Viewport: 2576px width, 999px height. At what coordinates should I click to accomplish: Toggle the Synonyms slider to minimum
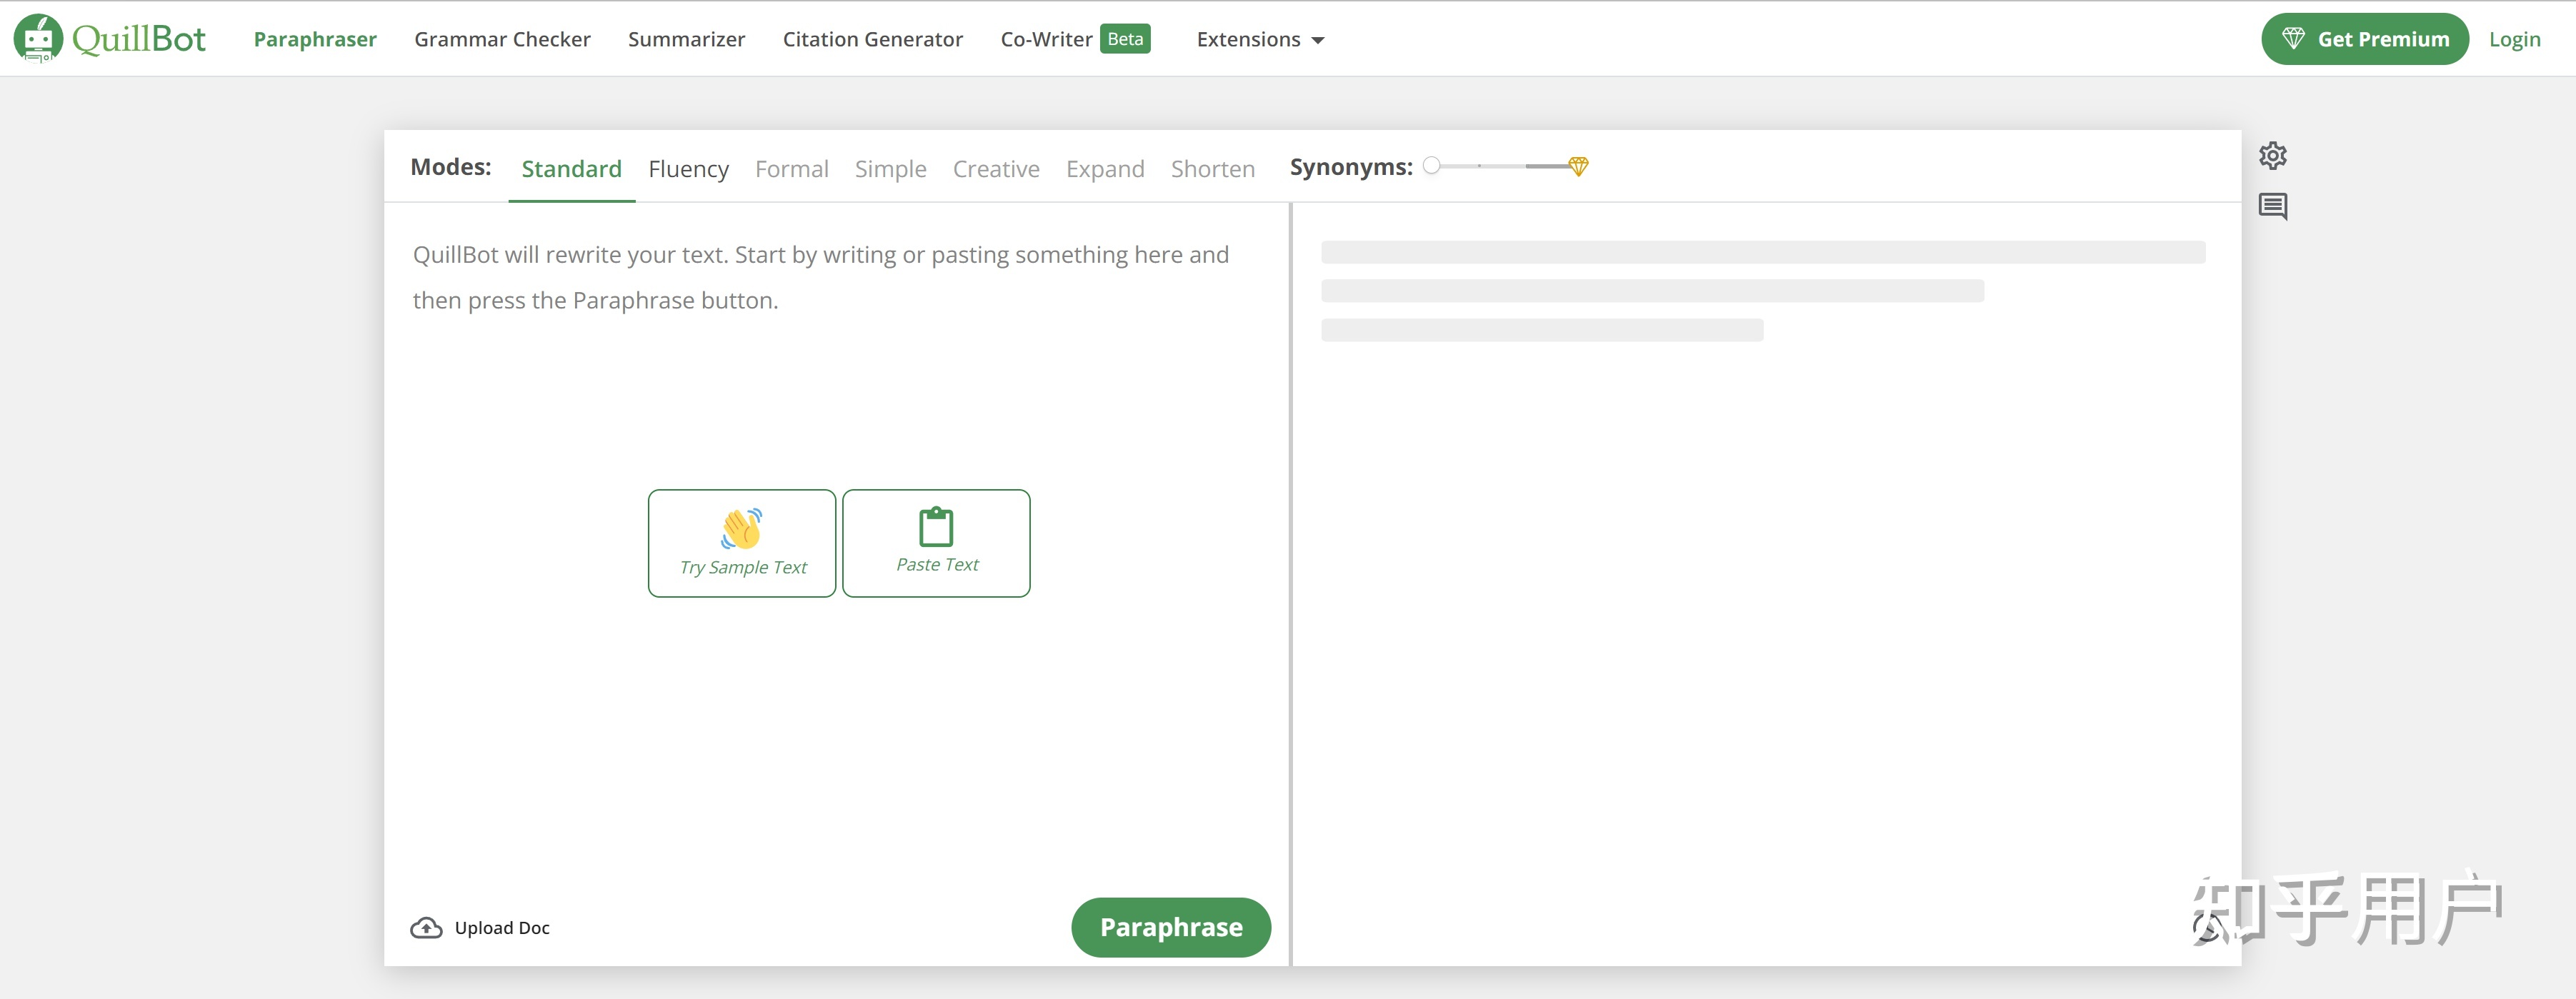[1431, 164]
